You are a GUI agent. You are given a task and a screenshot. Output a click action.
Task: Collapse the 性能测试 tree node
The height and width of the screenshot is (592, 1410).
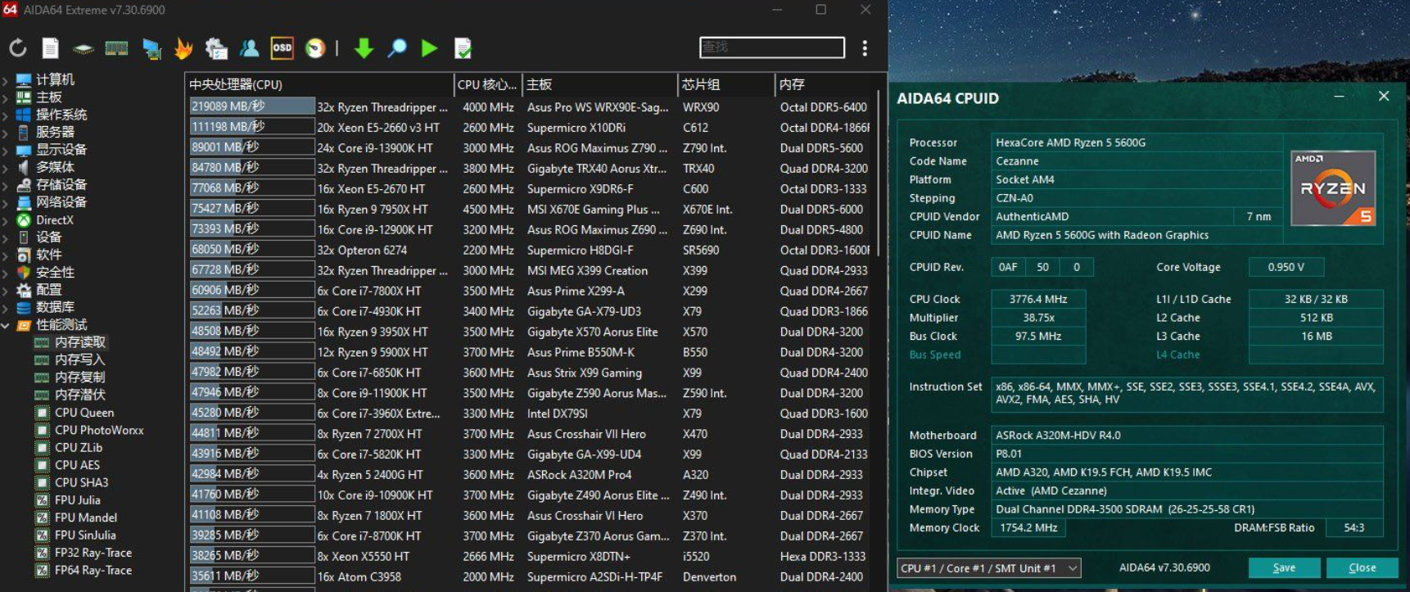(7, 325)
